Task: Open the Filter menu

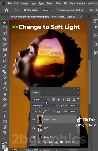Action: pos(58,4)
